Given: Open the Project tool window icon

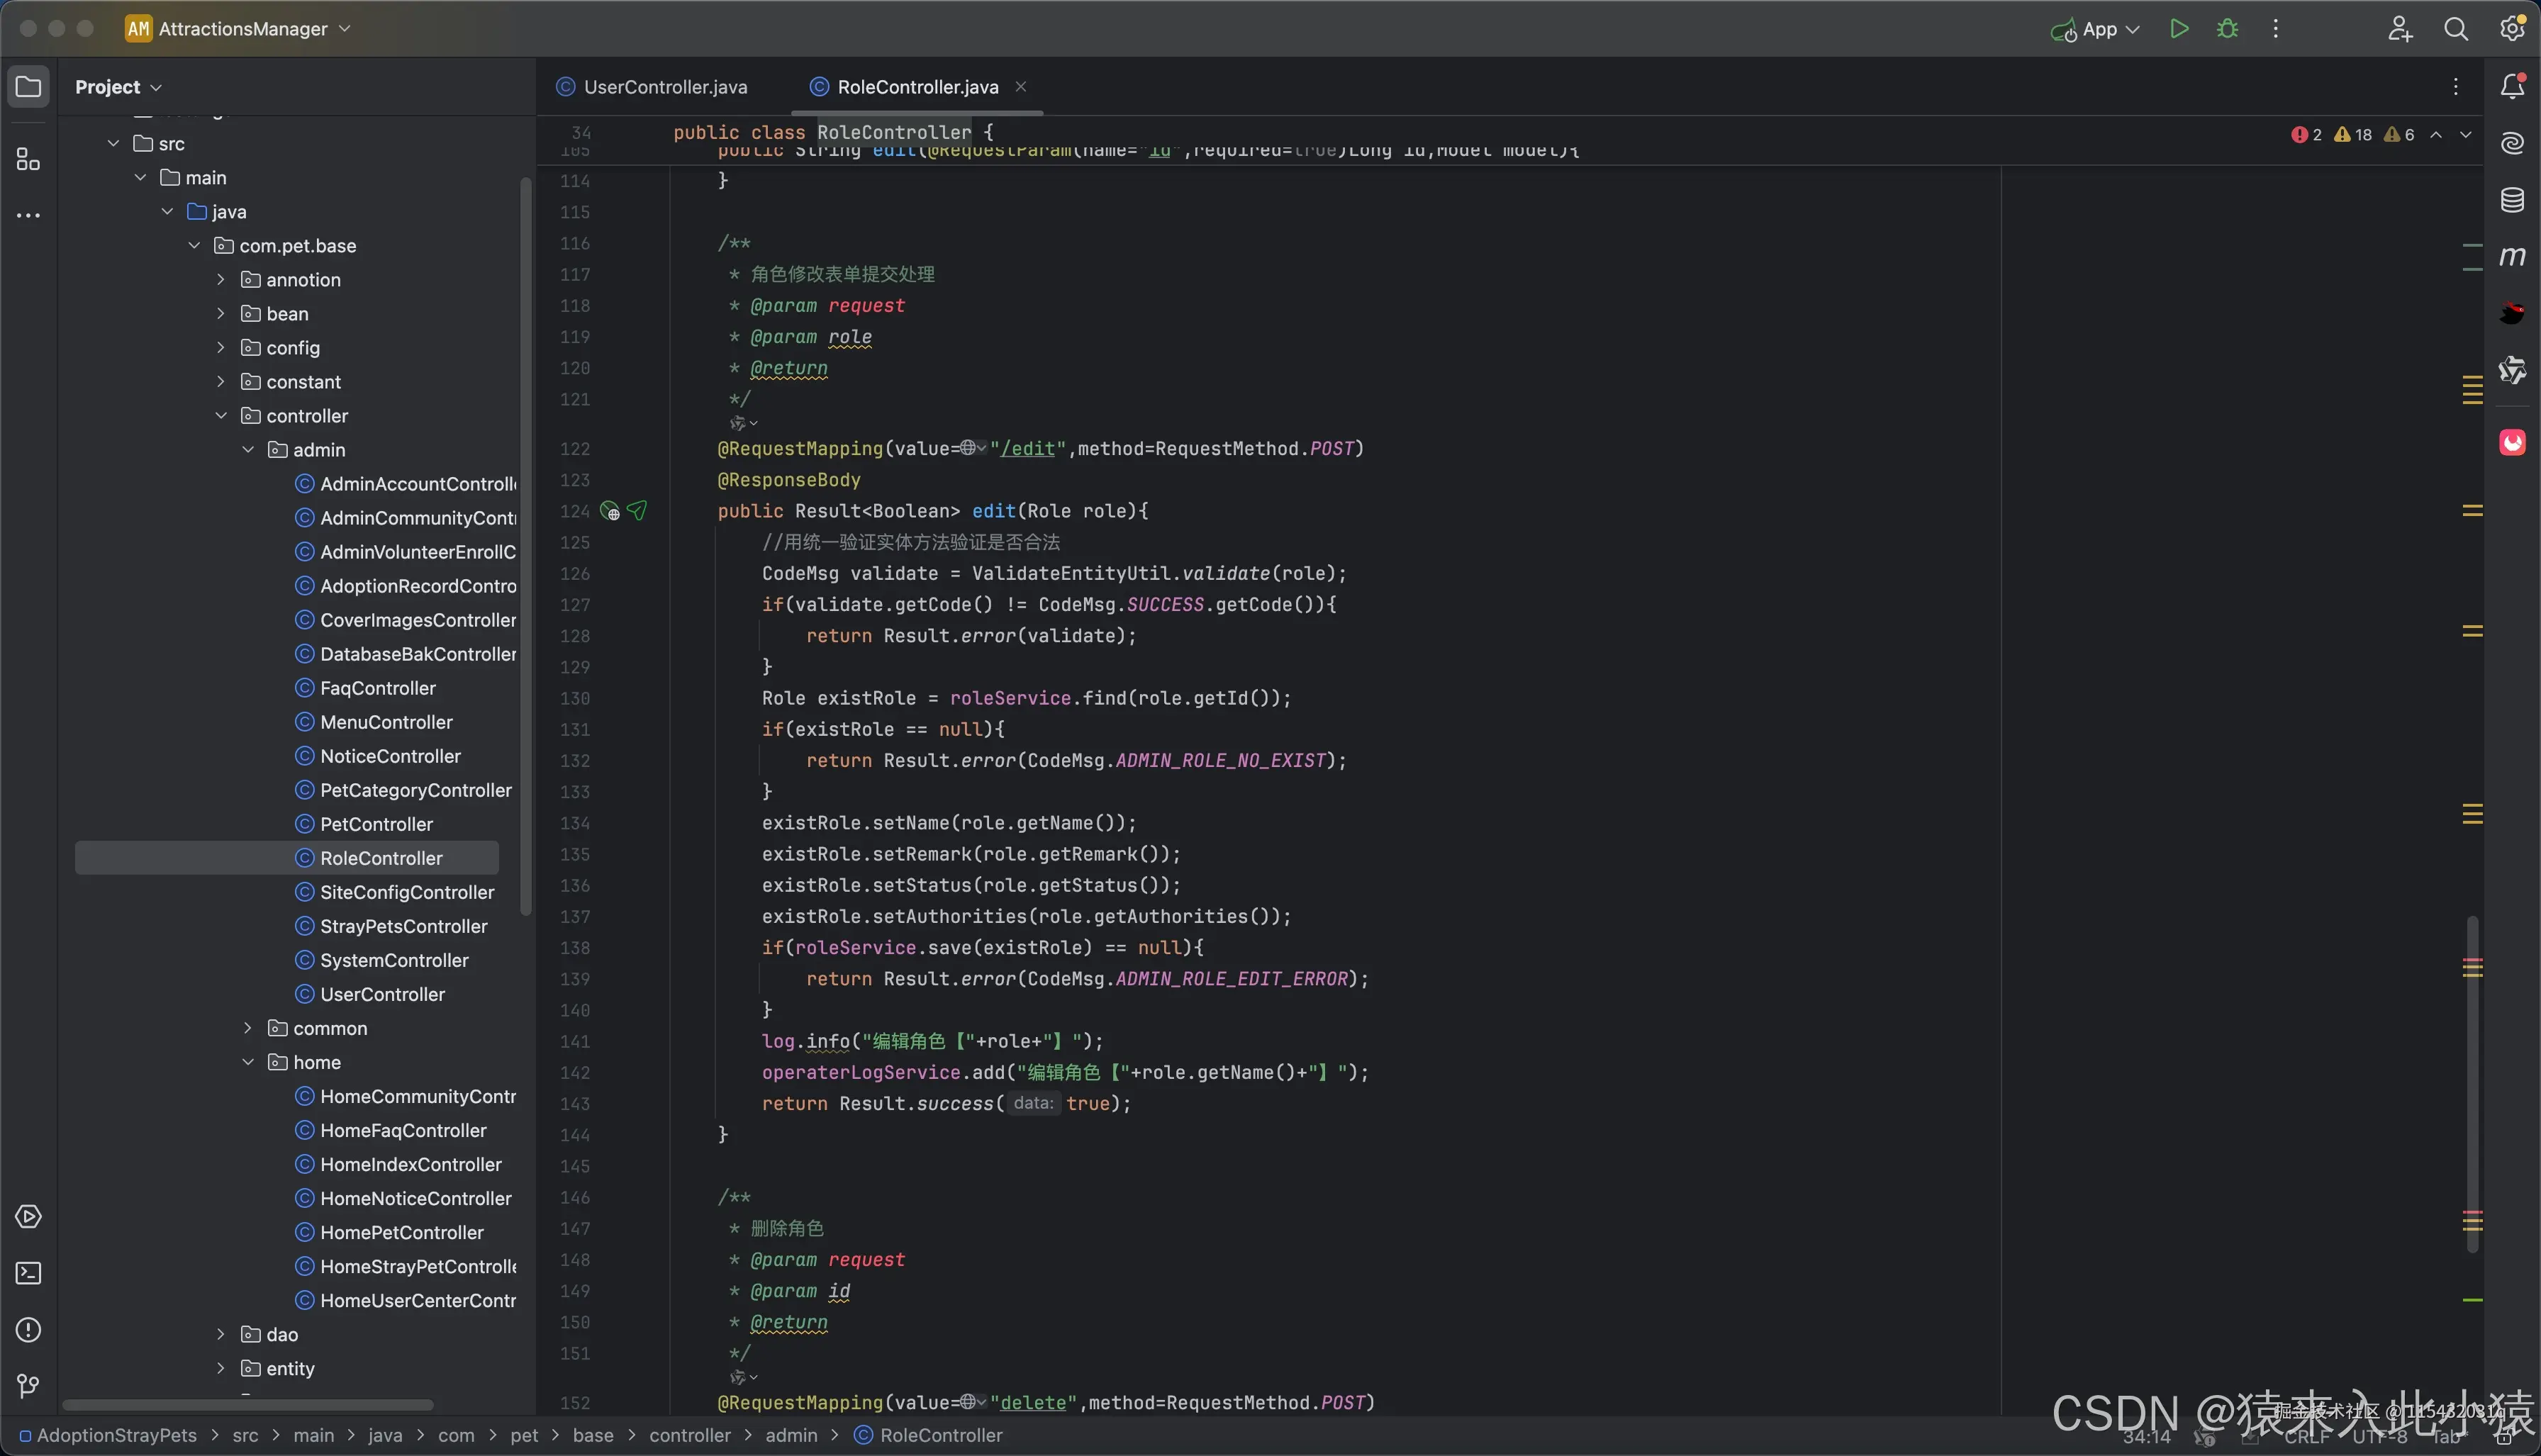Looking at the screenshot, I should (28, 87).
